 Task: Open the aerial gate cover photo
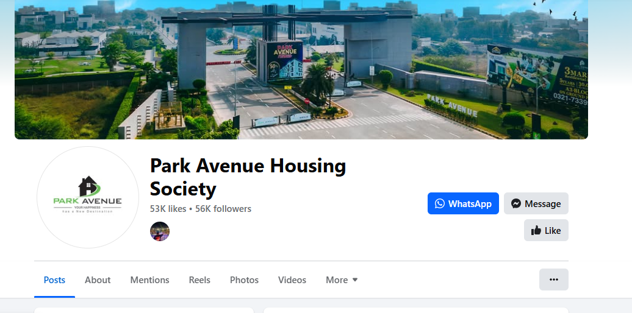(x=301, y=69)
